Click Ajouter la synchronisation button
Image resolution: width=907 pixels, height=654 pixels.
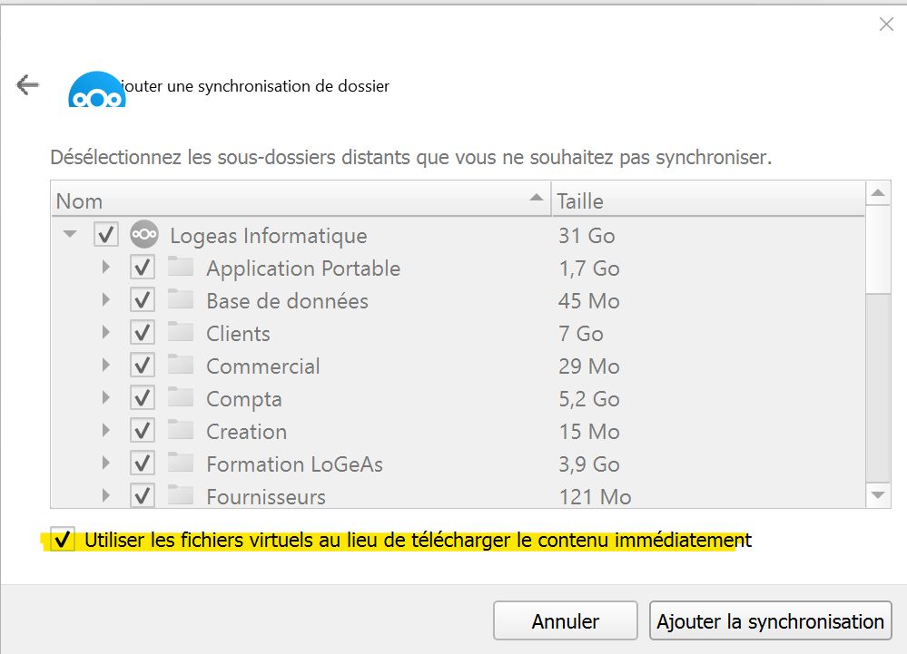click(x=770, y=621)
